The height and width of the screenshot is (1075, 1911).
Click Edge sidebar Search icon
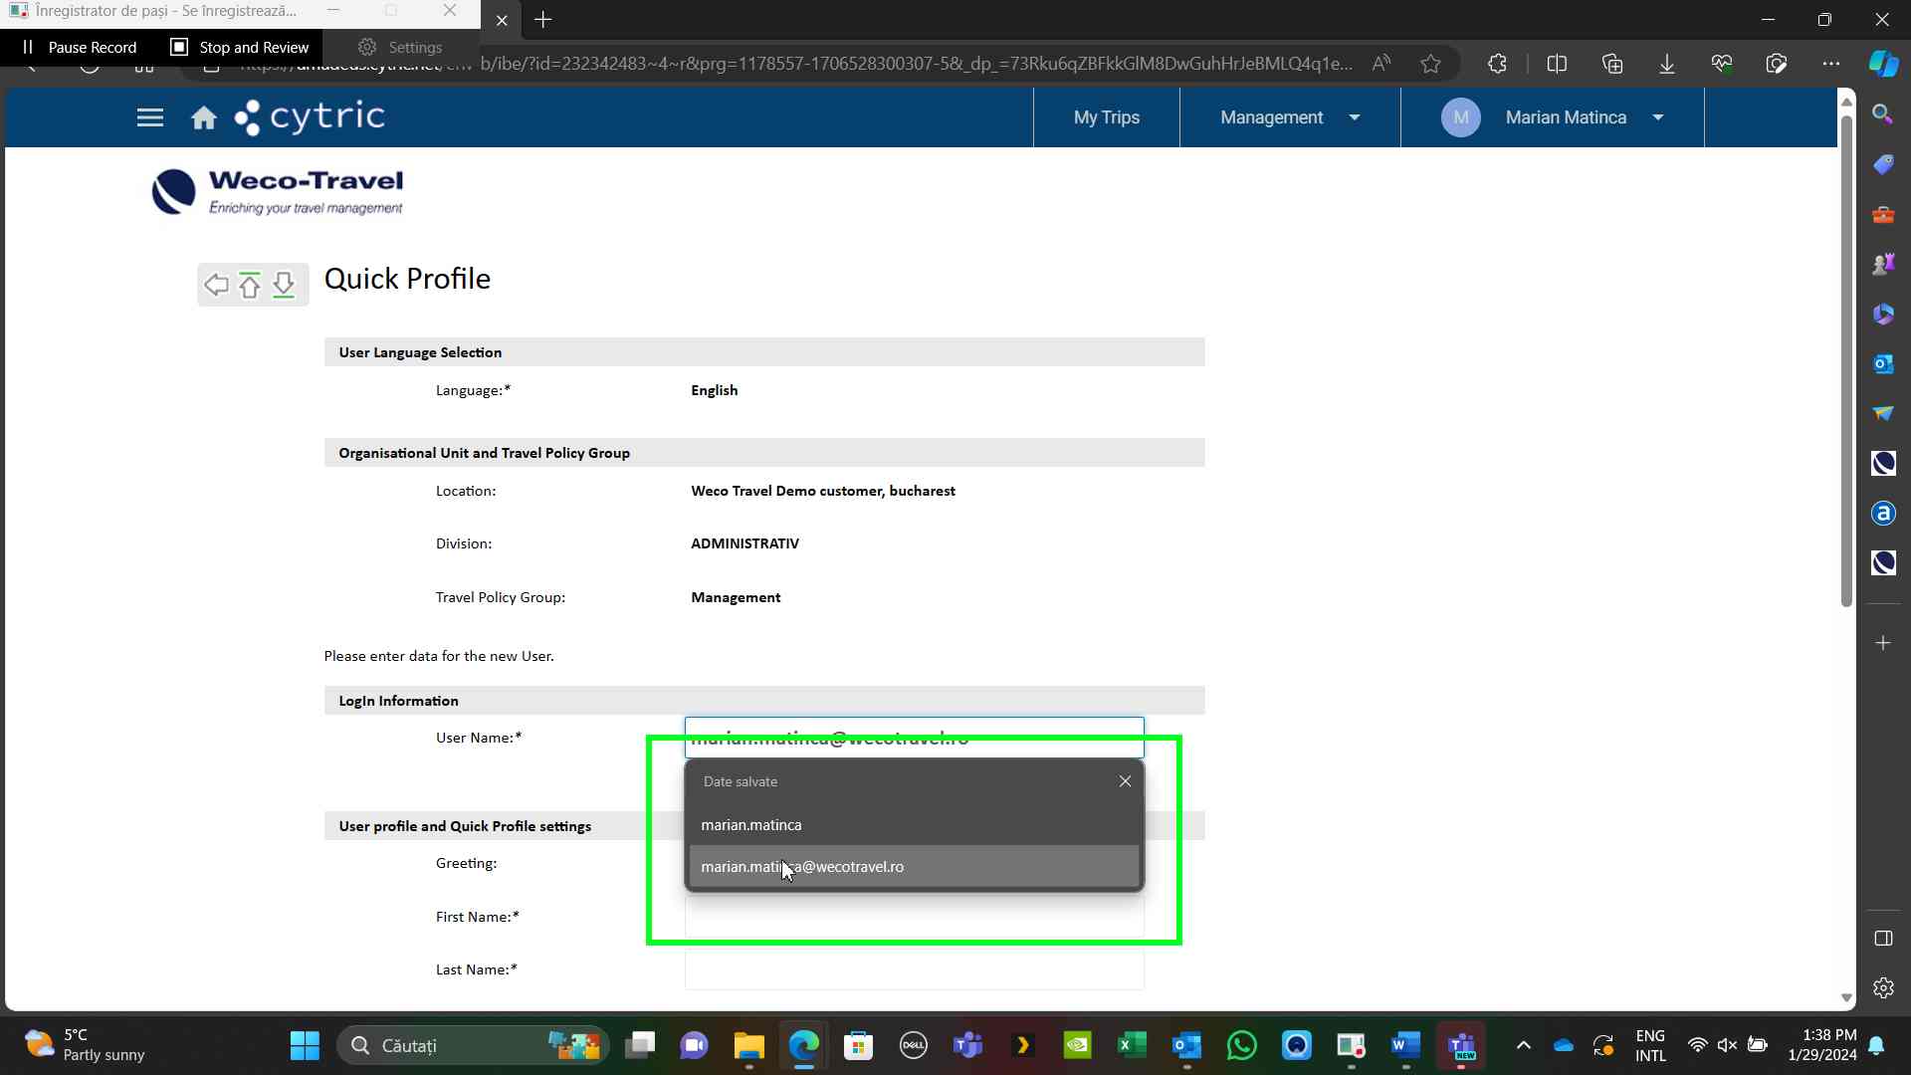(1883, 114)
